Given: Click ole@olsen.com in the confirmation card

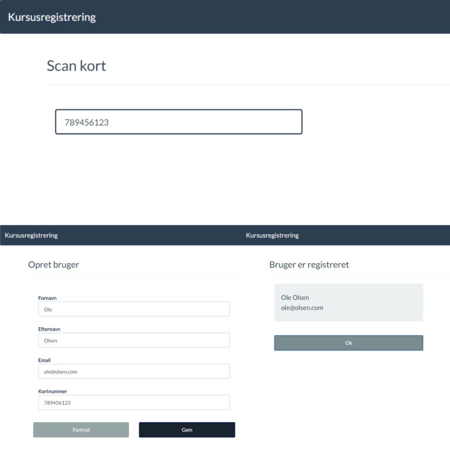Looking at the screenshot, I should click(x=302, y=308).
